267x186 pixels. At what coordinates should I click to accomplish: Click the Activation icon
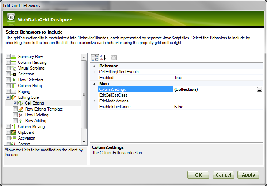click(x=14, y=138)
